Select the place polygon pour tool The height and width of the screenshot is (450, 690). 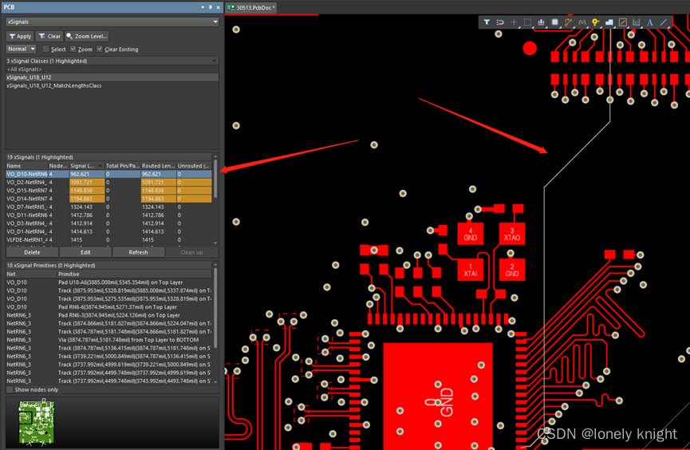(x=609, y=22)
